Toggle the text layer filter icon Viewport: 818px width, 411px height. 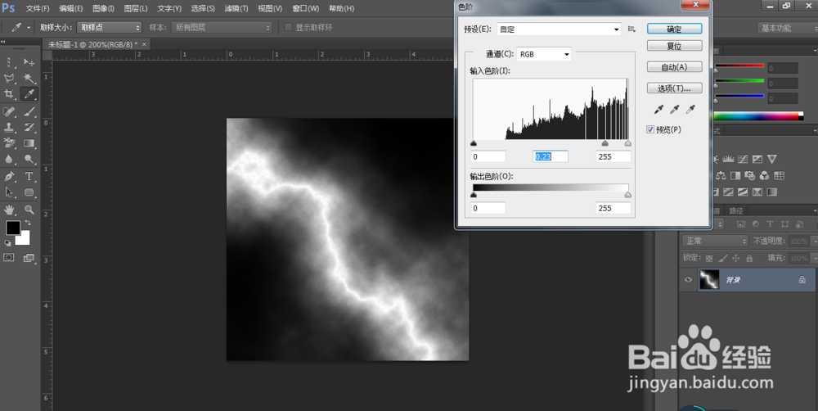(770, 224)
